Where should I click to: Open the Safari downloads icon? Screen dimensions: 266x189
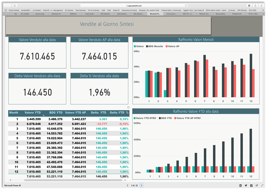tap(249, 6)
